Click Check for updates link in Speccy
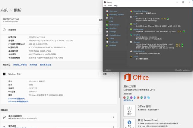193x128 pixels. point(183,70)
